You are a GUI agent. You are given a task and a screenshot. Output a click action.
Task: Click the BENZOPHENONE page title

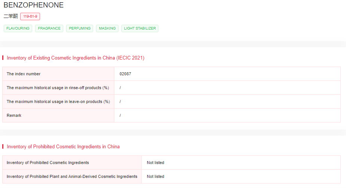tap(34, 5)
